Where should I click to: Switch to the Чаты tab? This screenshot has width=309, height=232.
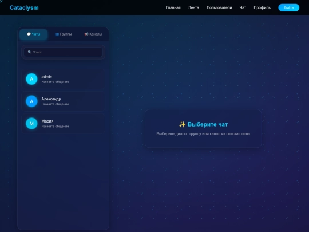(x=34, y=34)
